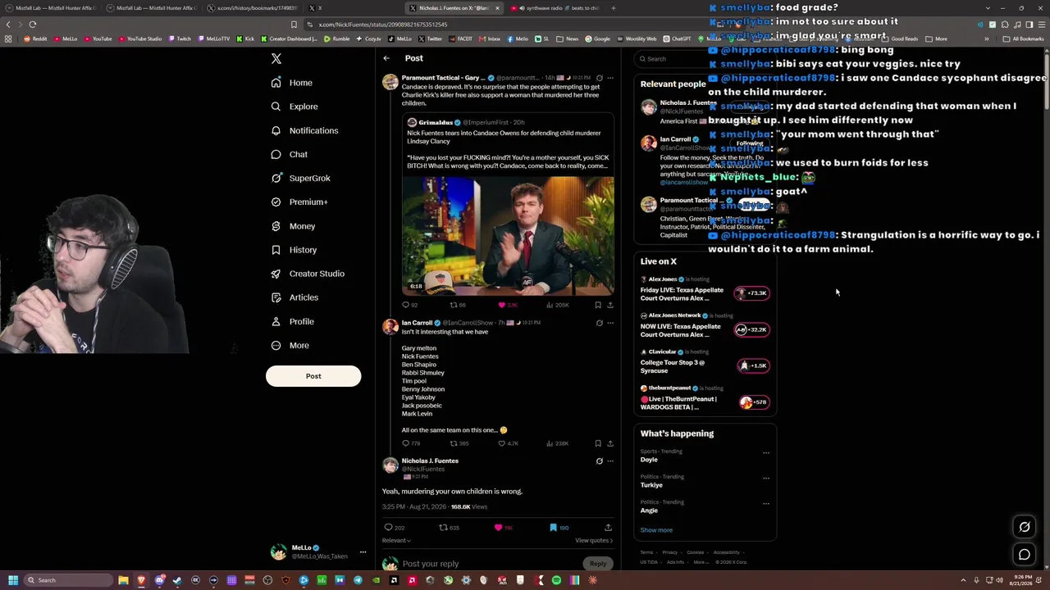Image resolution: width=1050 pixels, height=590 pixels.
Task: Expand the More menu in sidebar
Action: pyautogui.click(x=290, y=346)
